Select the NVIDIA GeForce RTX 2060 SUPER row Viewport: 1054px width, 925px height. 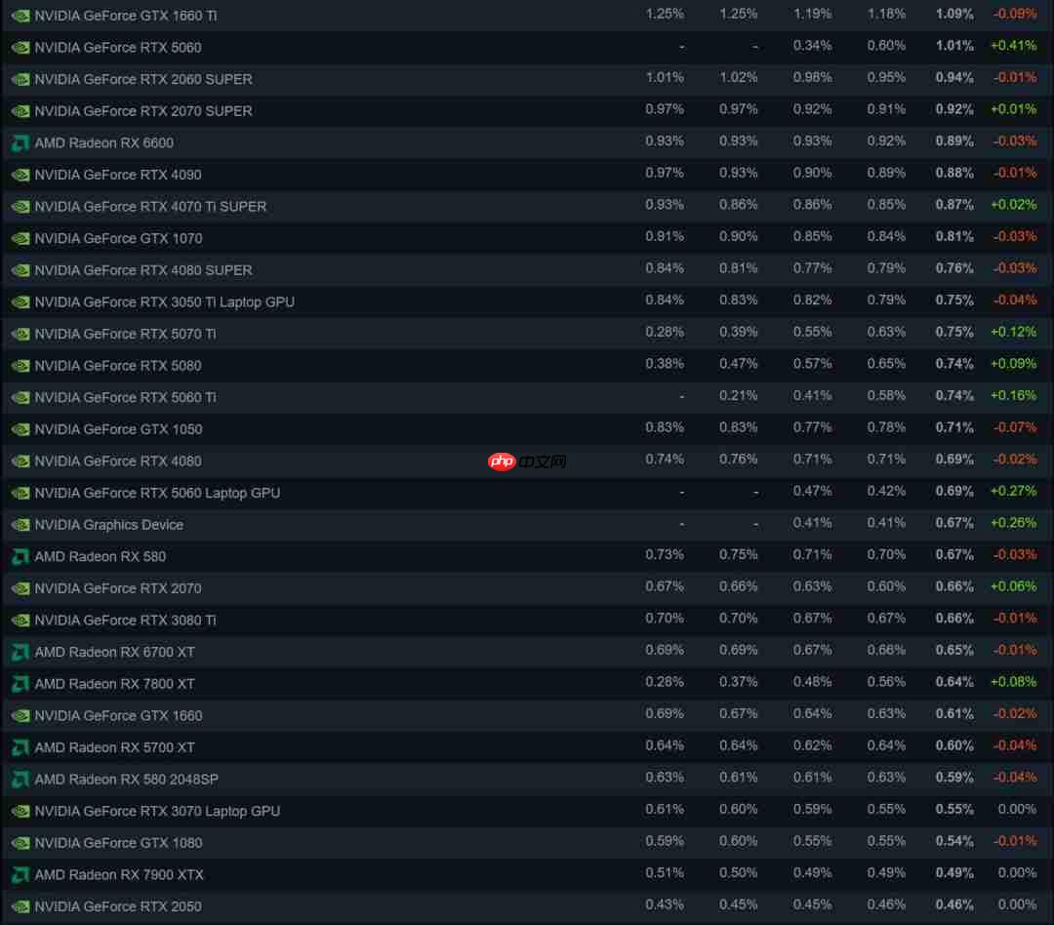tap(527, 79)
